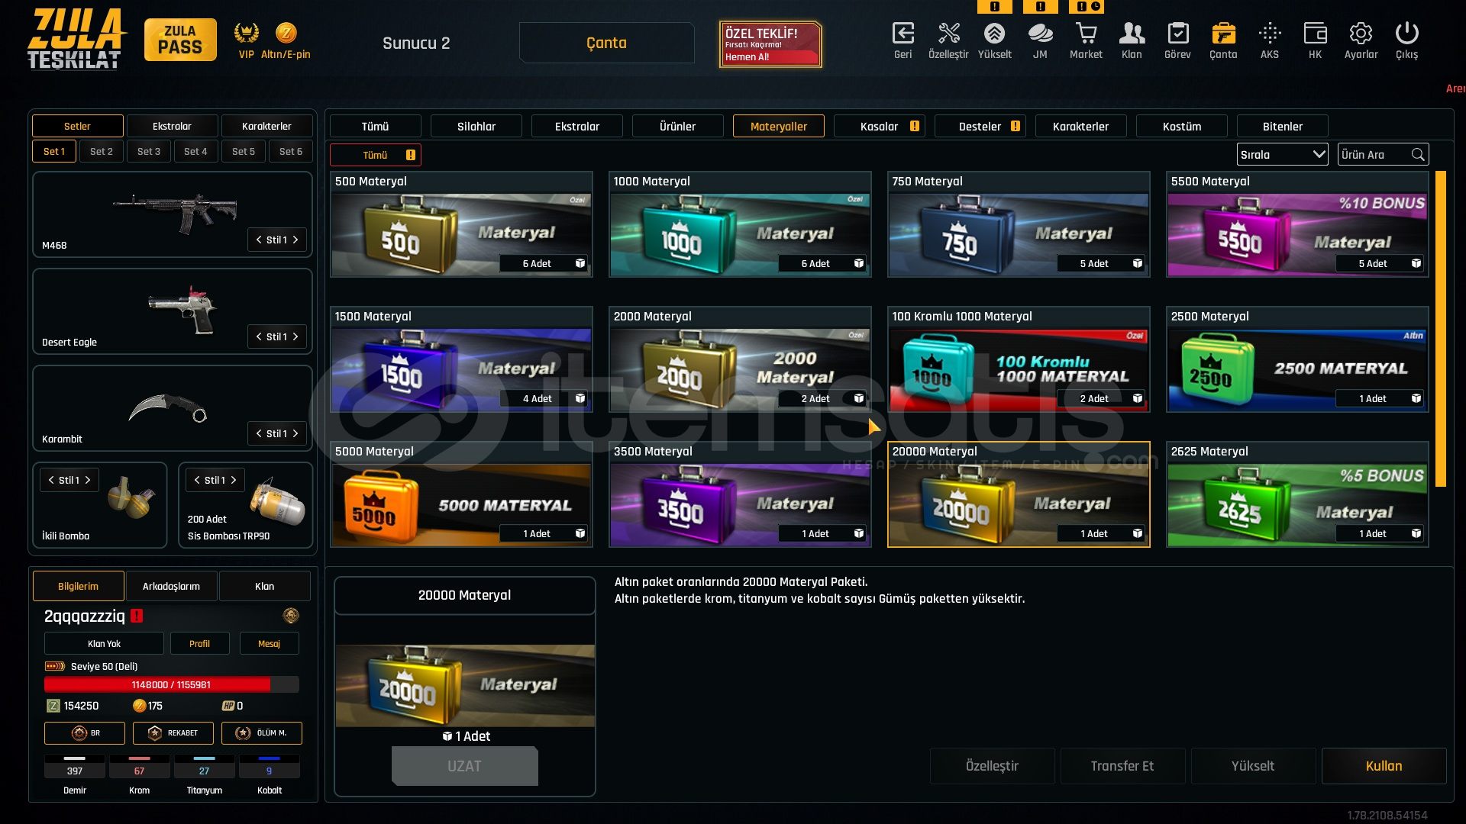This screenshot has width=1466, height=824.
Task: Select the Set 2 loadout
Action: (x=102, y=151)
